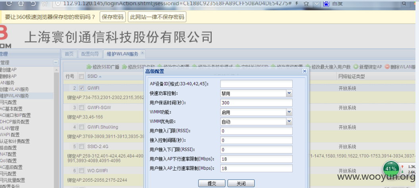
Task: Click the Baidu paw search engine icon
Action: (326, 4)
